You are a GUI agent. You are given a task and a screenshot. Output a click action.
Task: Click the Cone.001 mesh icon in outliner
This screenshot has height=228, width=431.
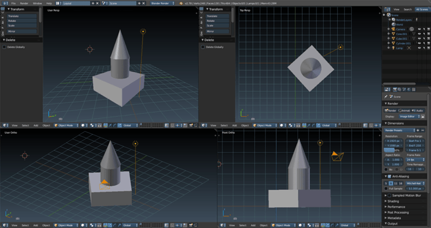coord(394,34)
